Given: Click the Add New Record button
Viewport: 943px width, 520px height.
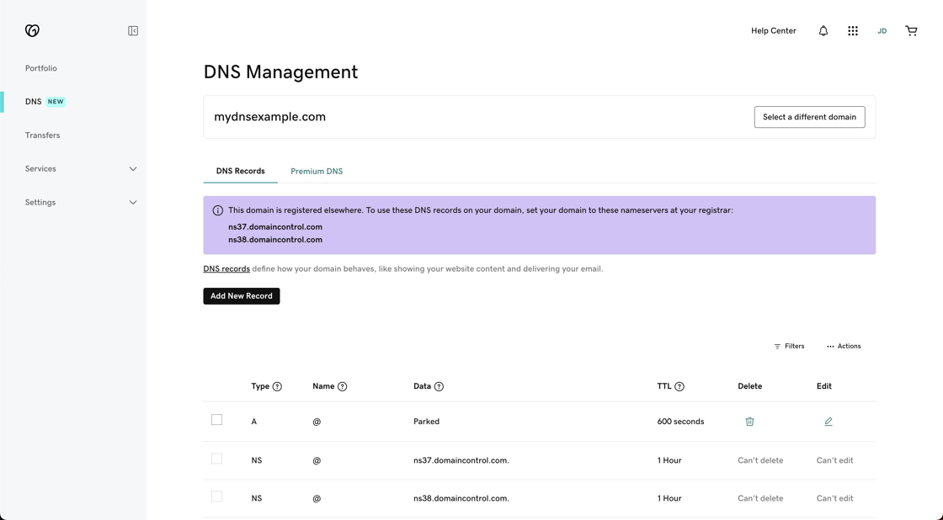Looking at the screenshot, I should tap(241, 296).
